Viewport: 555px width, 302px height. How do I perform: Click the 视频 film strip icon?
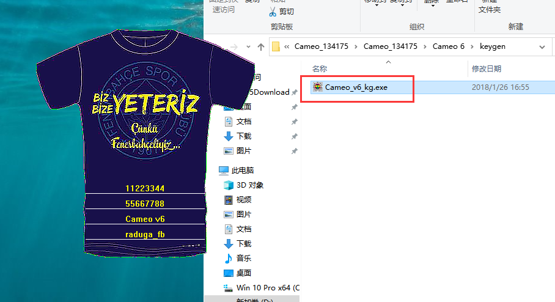pyautogui.click(x=229, y=200)
